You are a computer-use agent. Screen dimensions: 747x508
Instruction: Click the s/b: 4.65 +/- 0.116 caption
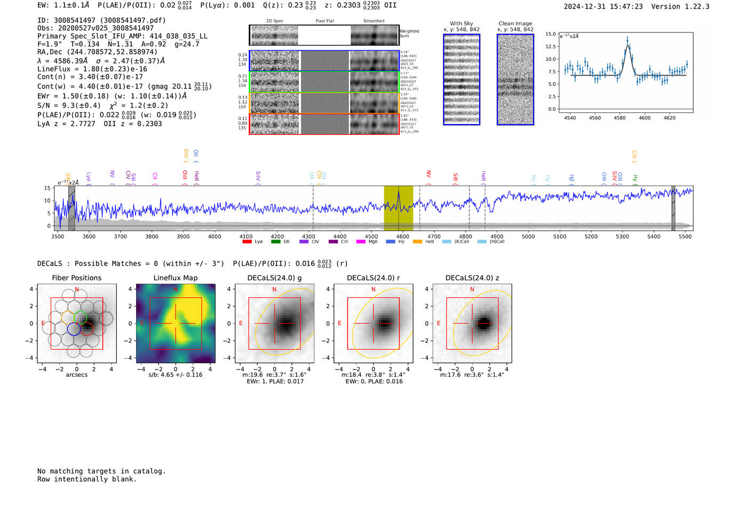176,375
